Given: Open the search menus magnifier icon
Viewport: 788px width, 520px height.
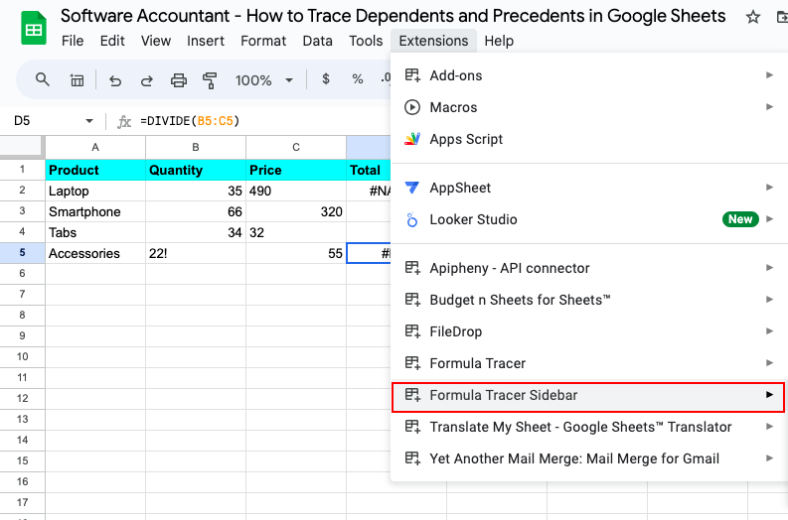Looking at the screenshot, I should click(x=43, y=79).
